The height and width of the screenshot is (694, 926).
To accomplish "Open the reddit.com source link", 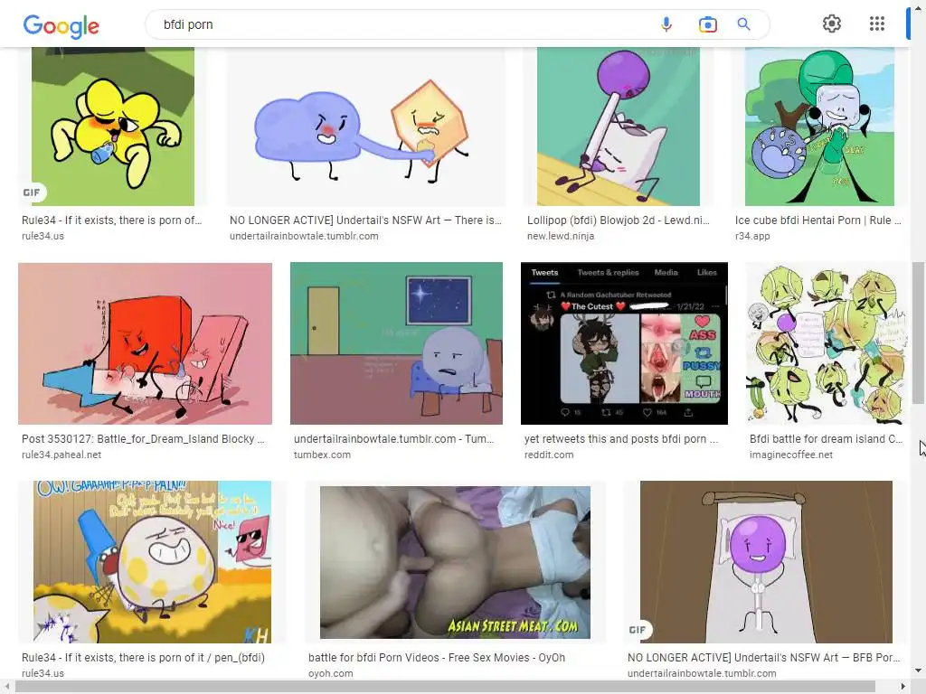I will click(549, 455).
